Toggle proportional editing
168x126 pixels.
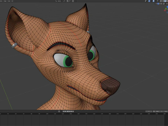(73, 1)
